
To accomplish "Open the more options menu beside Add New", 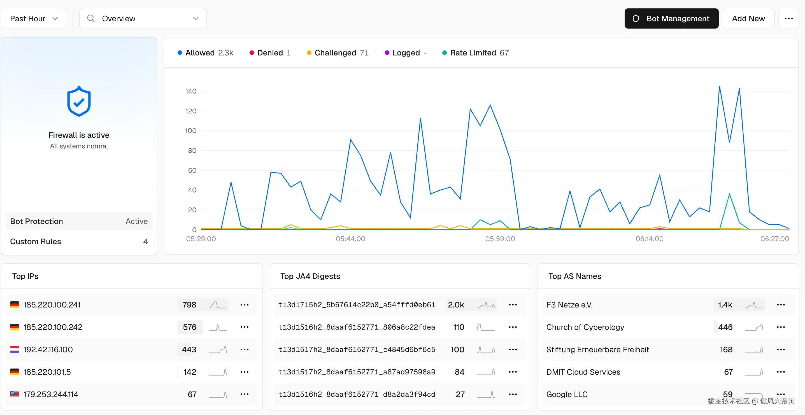I will (x=788, y=18).
